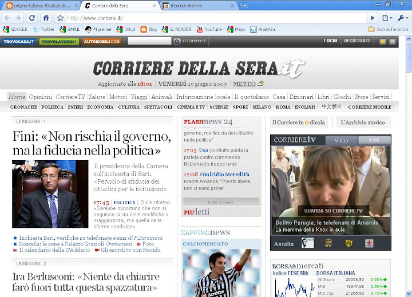Open the CorriereTV menu item

pyautogui.click(x=70, y=97)
